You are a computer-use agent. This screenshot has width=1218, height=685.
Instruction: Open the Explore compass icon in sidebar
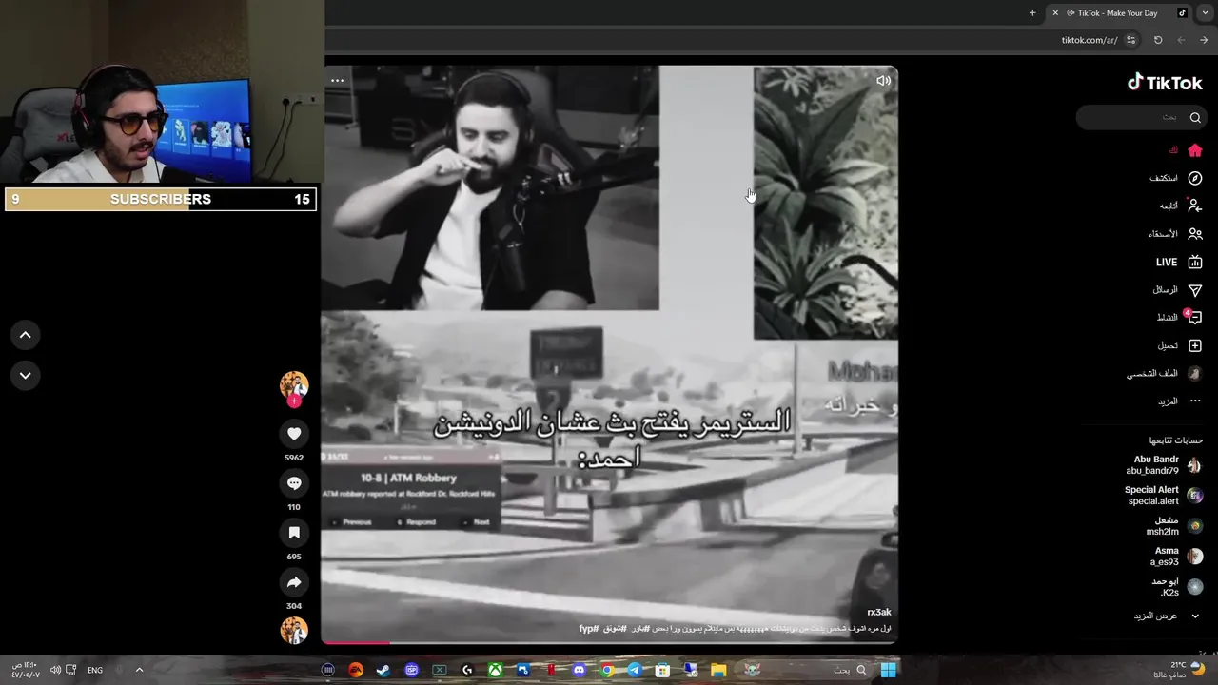coord(1195,178)
